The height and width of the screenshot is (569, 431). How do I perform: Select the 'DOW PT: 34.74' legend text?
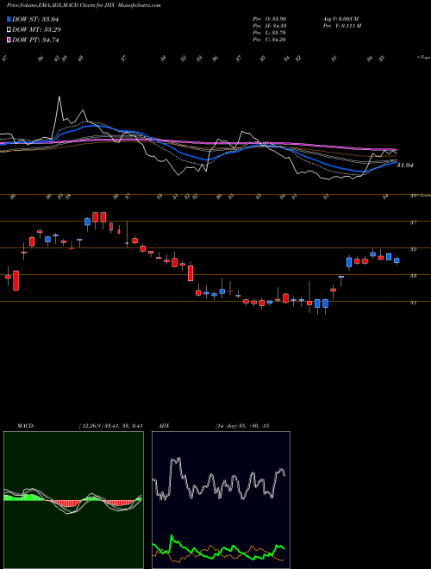pyautogui.click(x=35, y=40)
